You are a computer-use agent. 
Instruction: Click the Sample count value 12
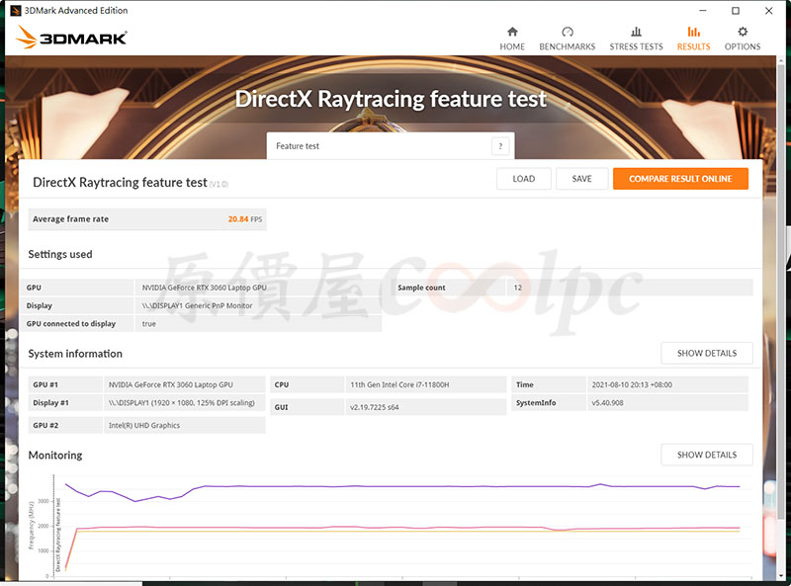point(518,288)
